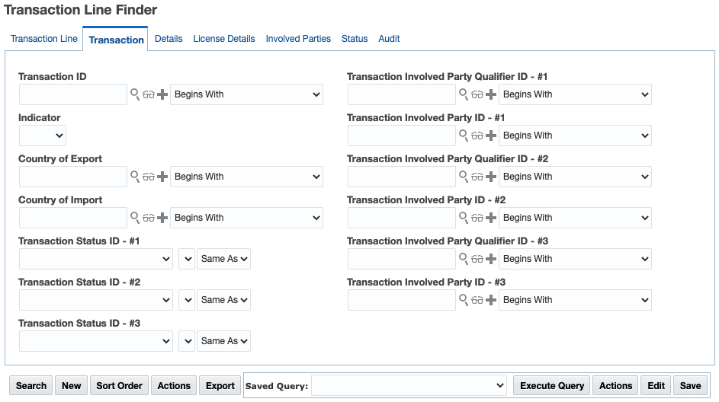Focus the Transaction ID text field
Image resolution: width=719 pixels, height=402 pixels.
tap(73, 94)
